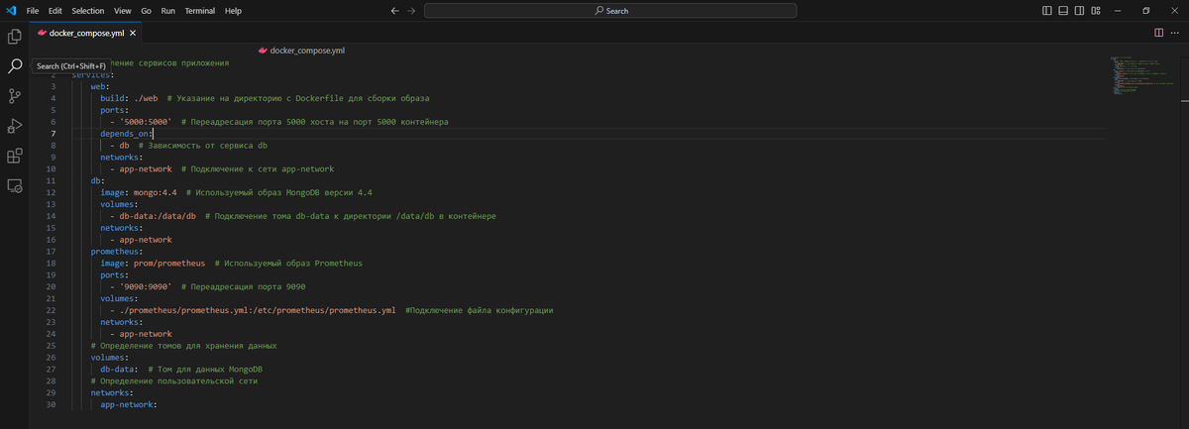
Task: Click the 'web:' service key
Action: pos(100,86)
